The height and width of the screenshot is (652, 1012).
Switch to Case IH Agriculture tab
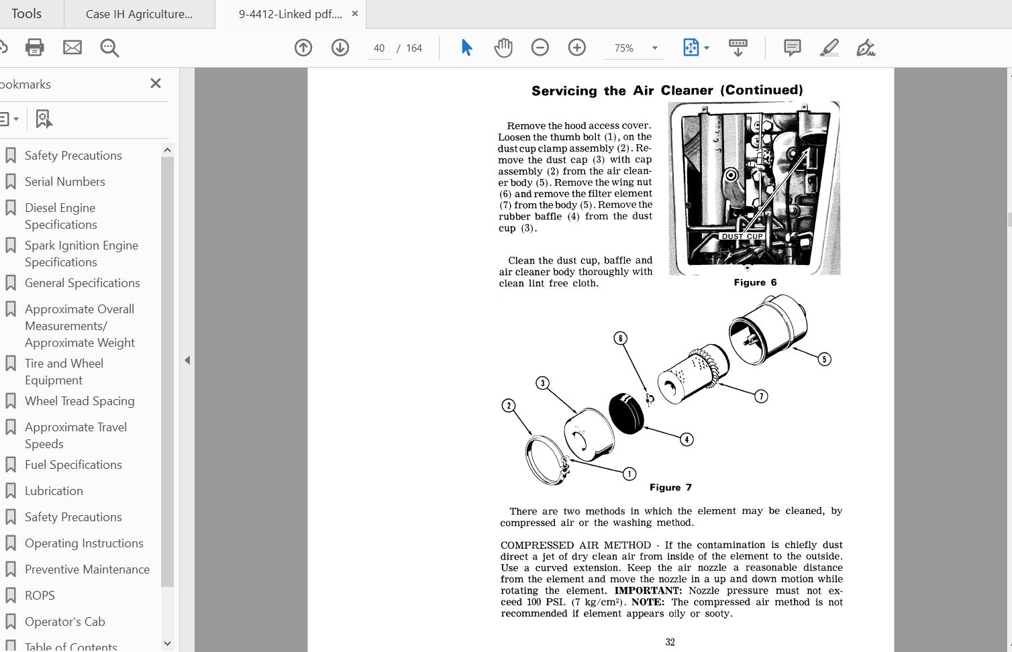coord(140,14)
